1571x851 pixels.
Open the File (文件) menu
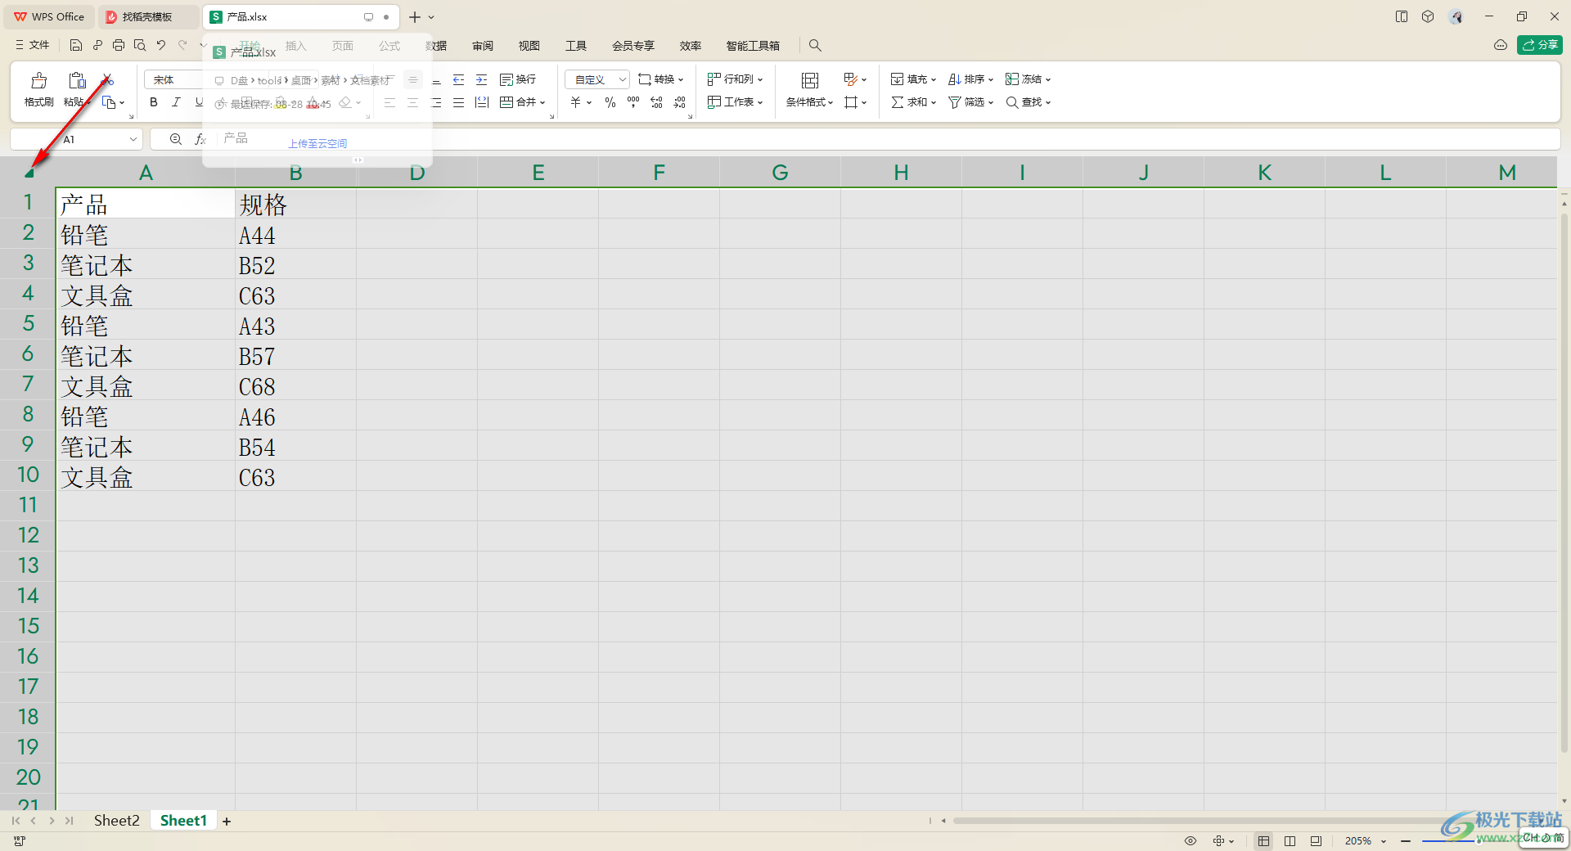point(33,45)
